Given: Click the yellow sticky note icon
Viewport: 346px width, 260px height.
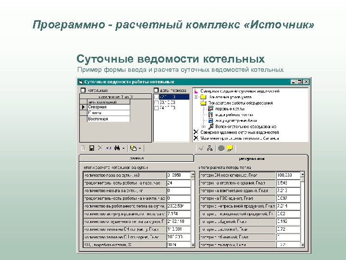Looking at the screenshot, I should point(230,148).
